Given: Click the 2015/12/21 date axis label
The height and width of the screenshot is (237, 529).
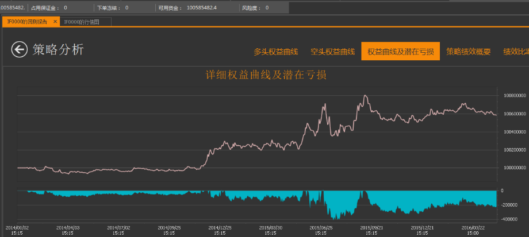Looking at the screenshot, I should point(422,230).
